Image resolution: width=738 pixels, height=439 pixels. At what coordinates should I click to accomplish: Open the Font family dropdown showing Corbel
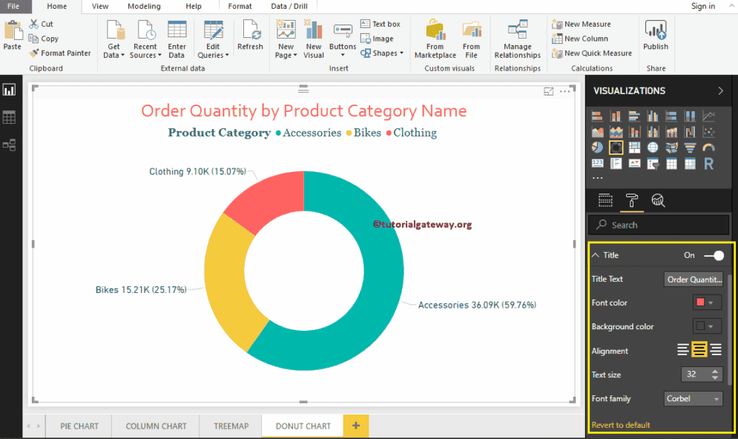(692, 398)
